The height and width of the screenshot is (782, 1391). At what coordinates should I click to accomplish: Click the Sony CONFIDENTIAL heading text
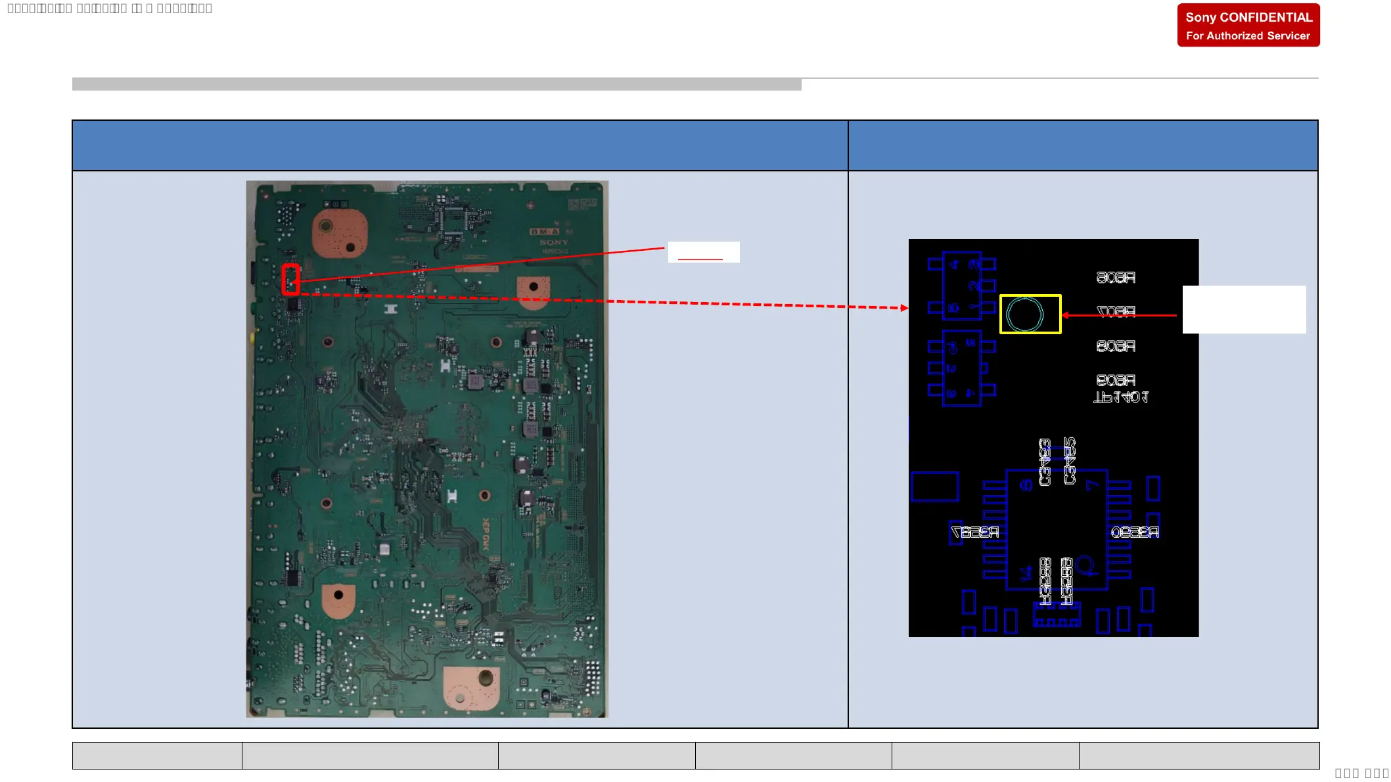pyautogui.click(x=1248, y=18)
